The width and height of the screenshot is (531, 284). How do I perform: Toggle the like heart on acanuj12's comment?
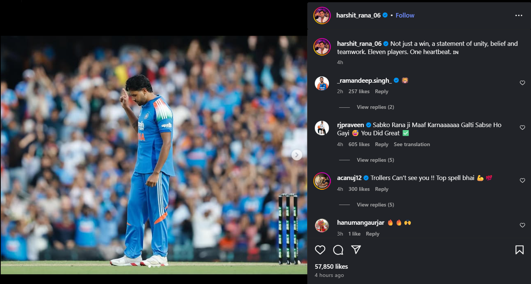(522, 180)
